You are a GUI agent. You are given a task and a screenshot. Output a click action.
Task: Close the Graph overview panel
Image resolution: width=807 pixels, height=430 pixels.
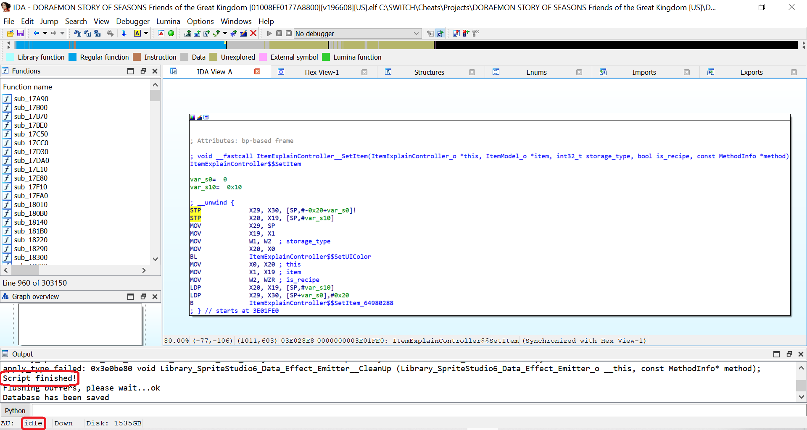(155, 296)
